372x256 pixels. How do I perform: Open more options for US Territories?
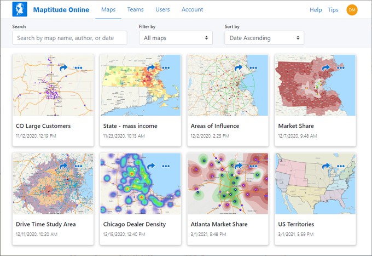click(341, 166)
